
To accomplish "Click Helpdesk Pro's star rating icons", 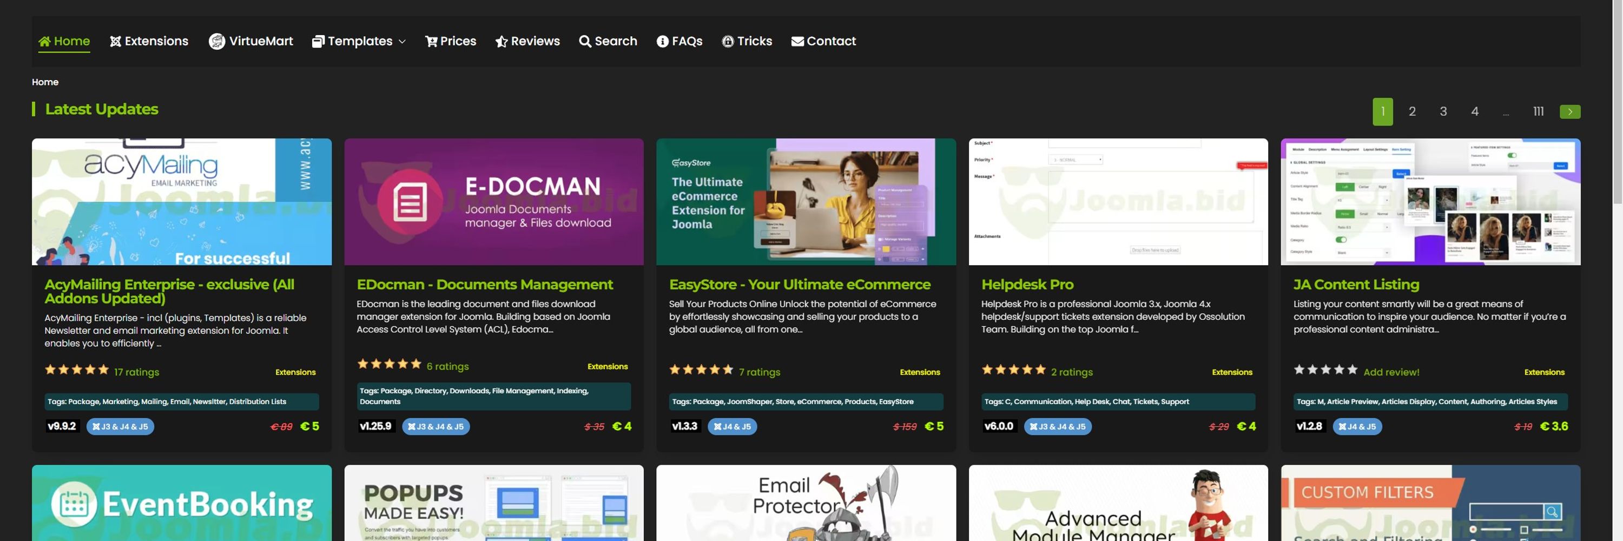I will (1014, 370).
